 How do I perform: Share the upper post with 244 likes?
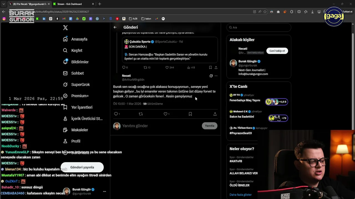[x=216, y=67]
